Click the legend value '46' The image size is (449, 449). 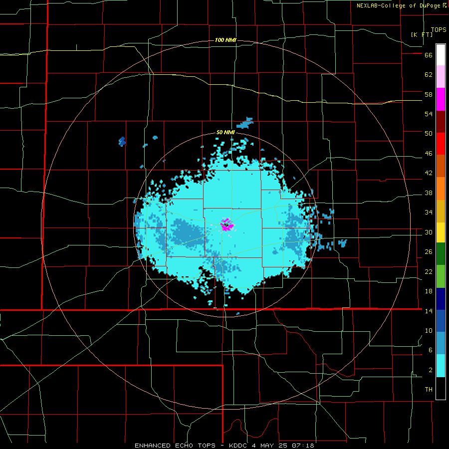point(429,153)
